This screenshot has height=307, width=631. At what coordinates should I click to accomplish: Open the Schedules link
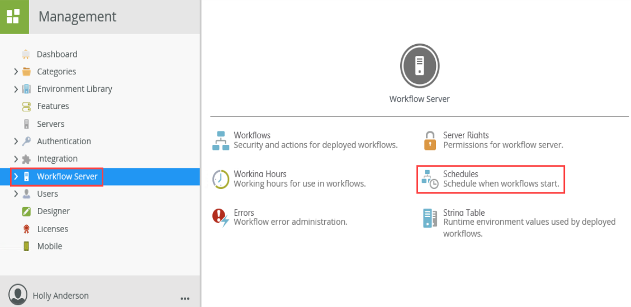(x=461, y=174)
